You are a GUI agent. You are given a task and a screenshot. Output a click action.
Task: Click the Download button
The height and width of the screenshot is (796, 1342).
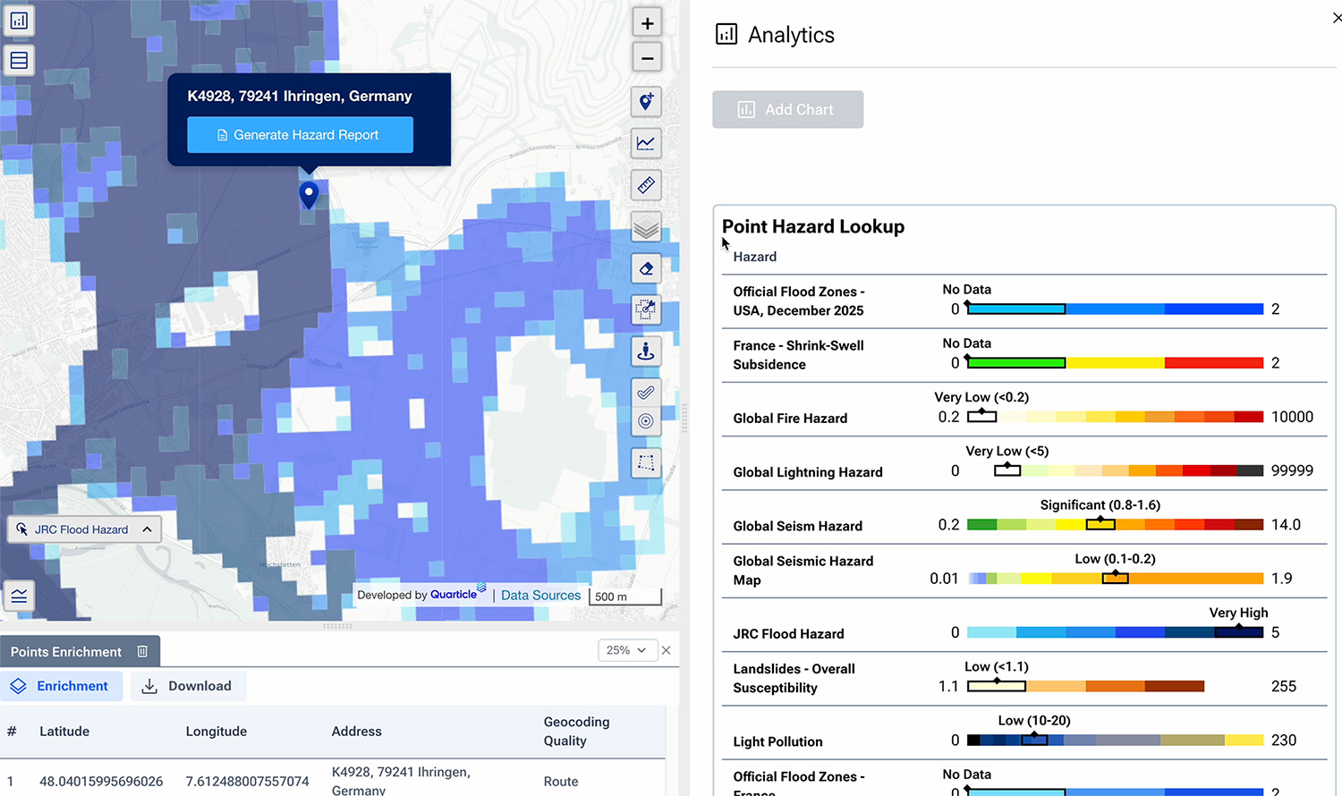click(x=188, y=686)
